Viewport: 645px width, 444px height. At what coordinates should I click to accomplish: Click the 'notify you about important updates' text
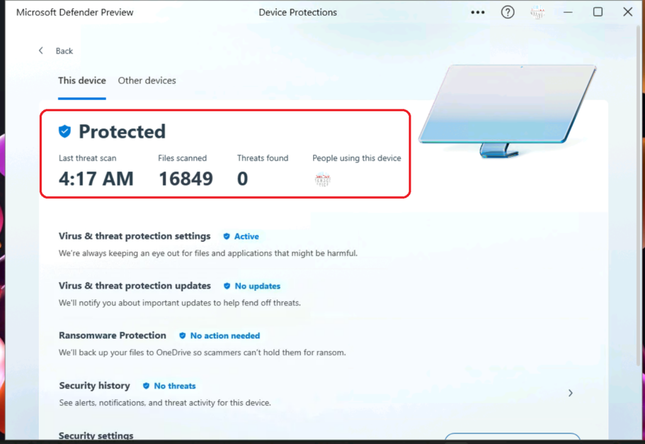click(180, 303)
